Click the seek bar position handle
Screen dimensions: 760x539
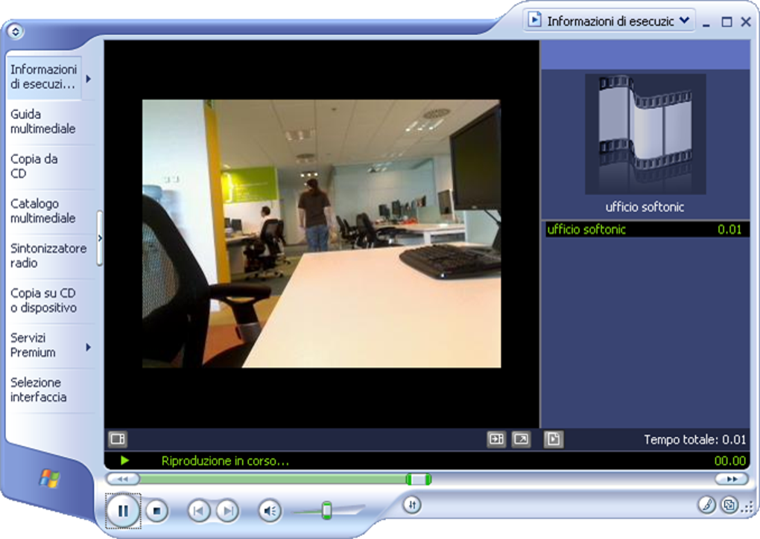419,479
